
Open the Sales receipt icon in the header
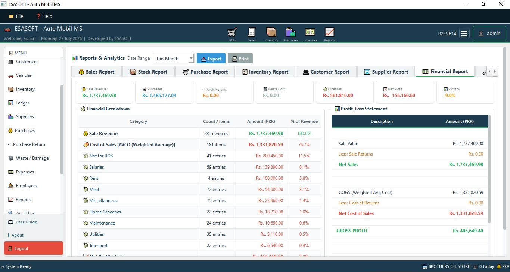coord(252,32)
